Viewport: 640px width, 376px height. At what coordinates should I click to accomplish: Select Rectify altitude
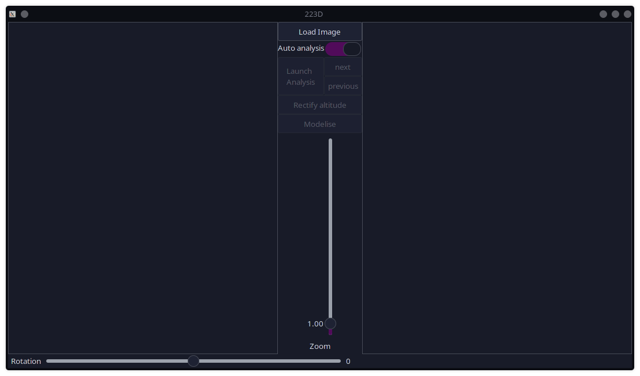coord(319,105)
